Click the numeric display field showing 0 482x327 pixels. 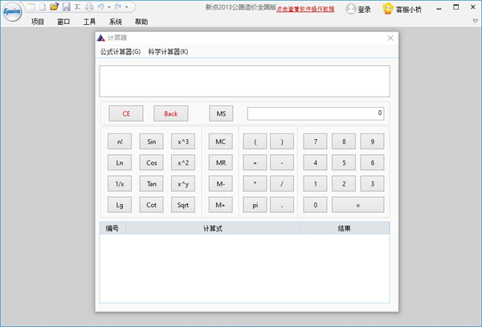click(x=316, y=113)
